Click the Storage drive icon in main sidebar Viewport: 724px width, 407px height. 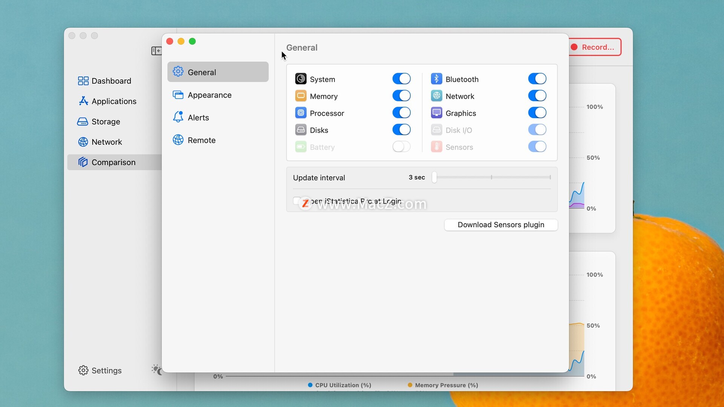point(83,121)
